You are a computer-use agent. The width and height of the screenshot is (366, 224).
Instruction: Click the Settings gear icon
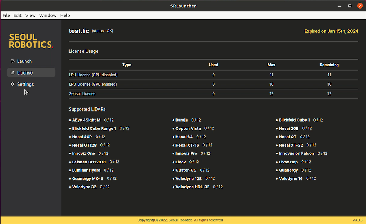tap(13, 84)
